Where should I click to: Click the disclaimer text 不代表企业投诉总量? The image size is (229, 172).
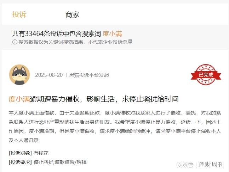pyautogui.click(x=110, y=42)
